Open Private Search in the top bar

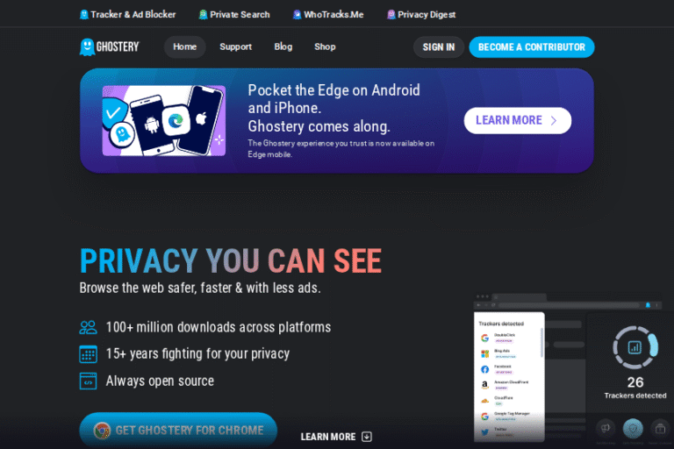point(234,15)
